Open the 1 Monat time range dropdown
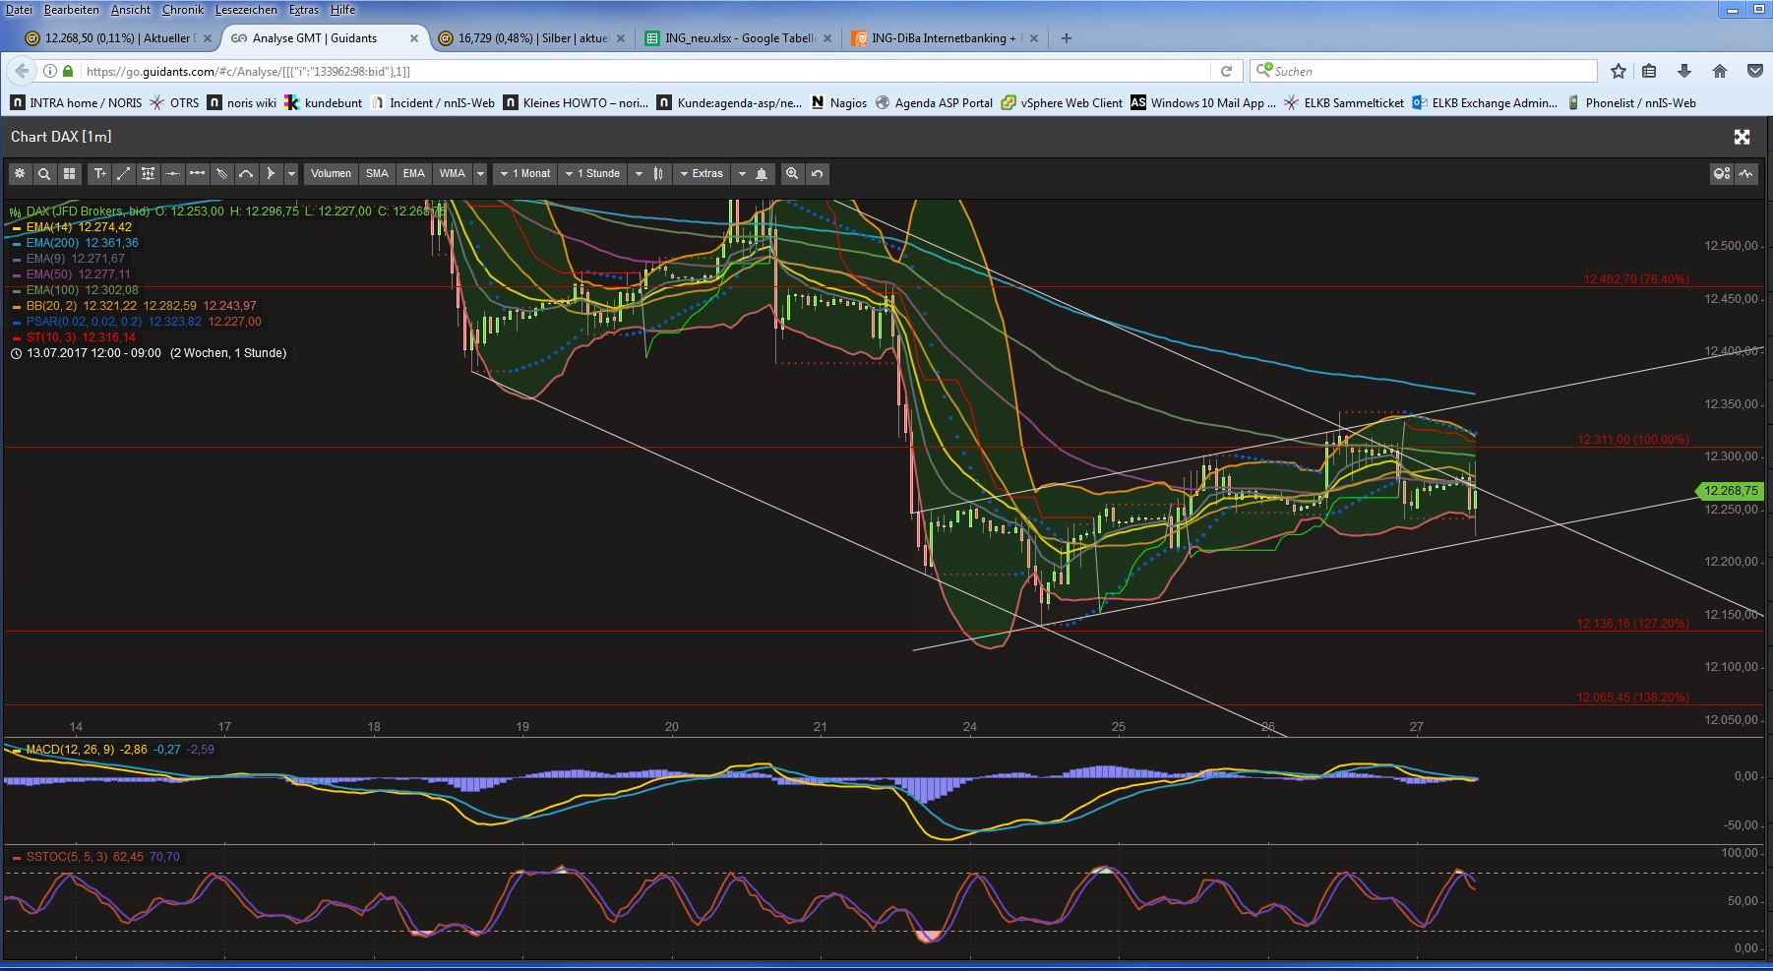The width and height of the screenshot is (1773, 971). tap(524, 174)
